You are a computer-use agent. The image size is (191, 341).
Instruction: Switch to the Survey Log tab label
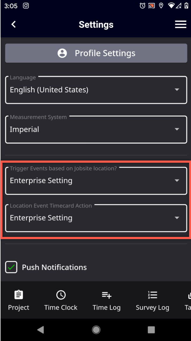tap(152, 308)
